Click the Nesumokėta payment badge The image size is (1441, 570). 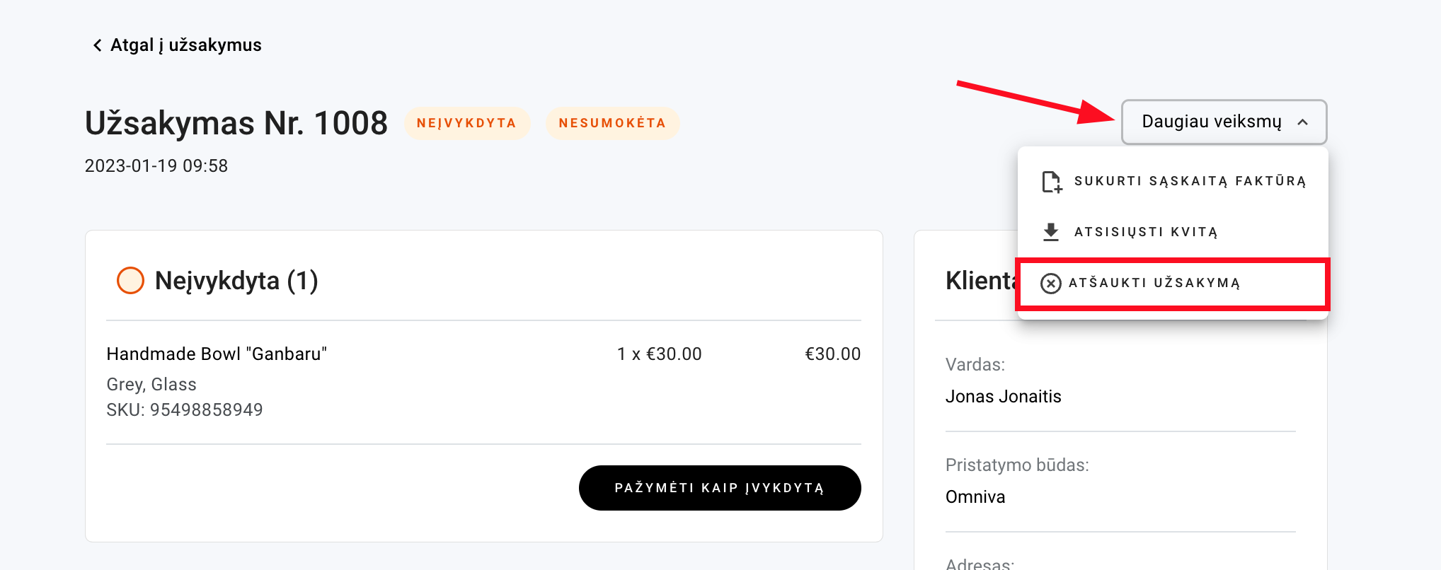pyautogui.click(x=612, y=123)
